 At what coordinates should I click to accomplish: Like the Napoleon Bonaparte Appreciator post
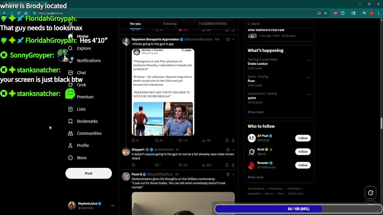(x=180, y=140)
